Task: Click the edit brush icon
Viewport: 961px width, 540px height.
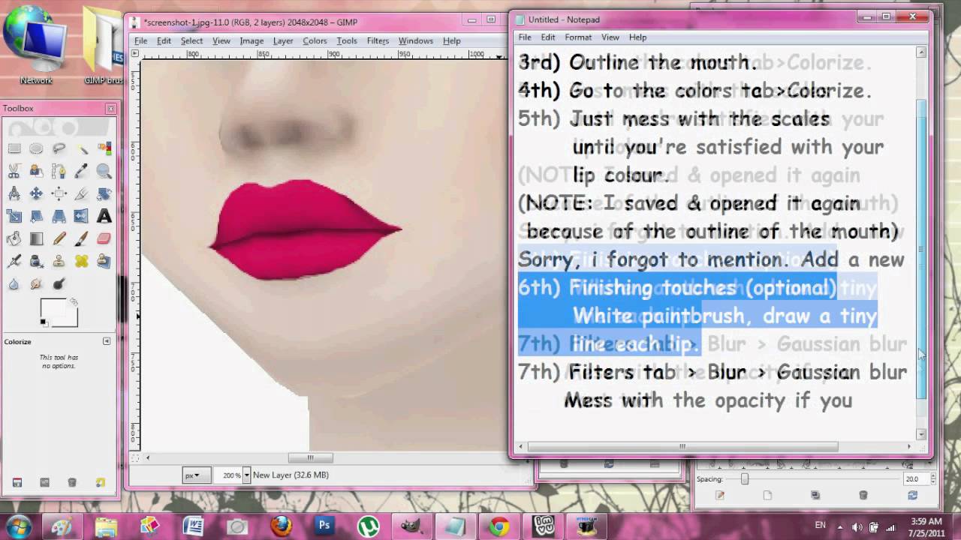Action: click(719, 495)
